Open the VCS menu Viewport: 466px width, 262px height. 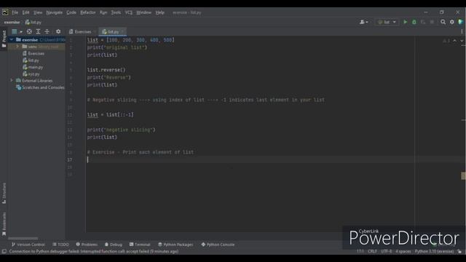129,12
